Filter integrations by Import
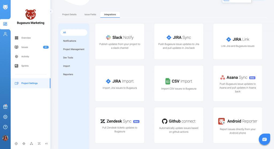This screenshot has height=149, width=274. (x=67, y=66)
